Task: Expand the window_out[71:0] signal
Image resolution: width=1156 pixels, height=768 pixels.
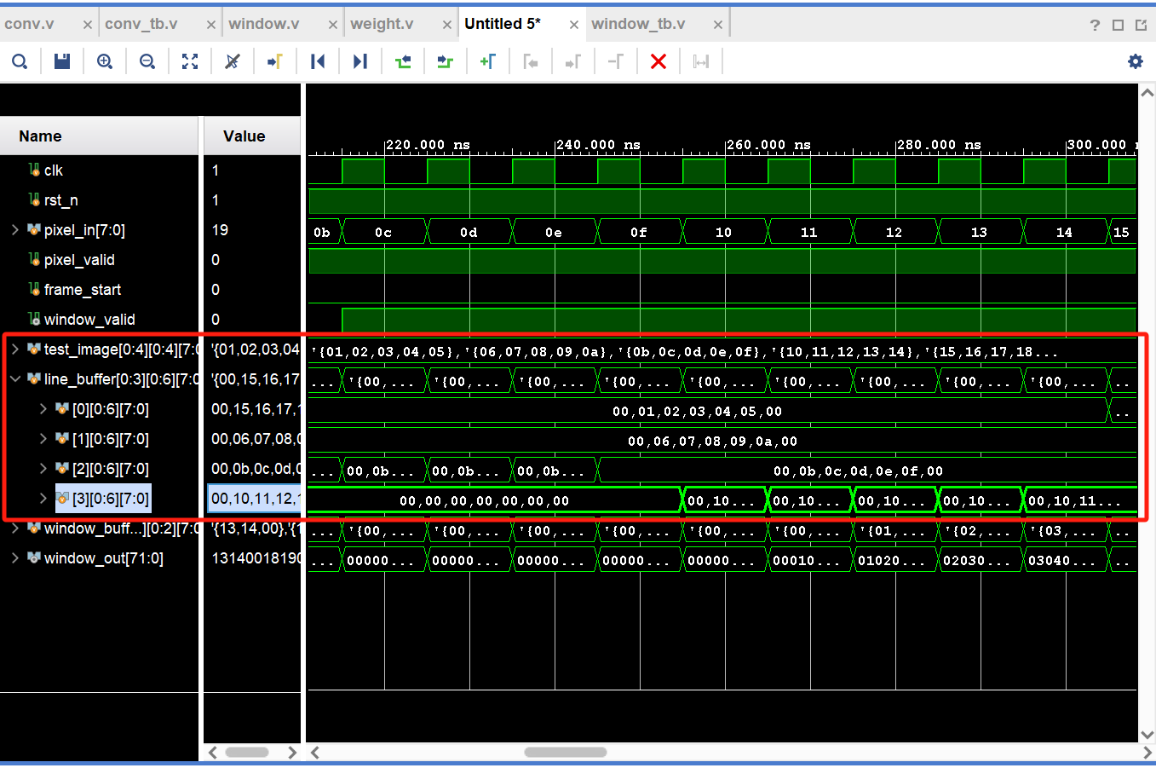Action: coord(14,557)
